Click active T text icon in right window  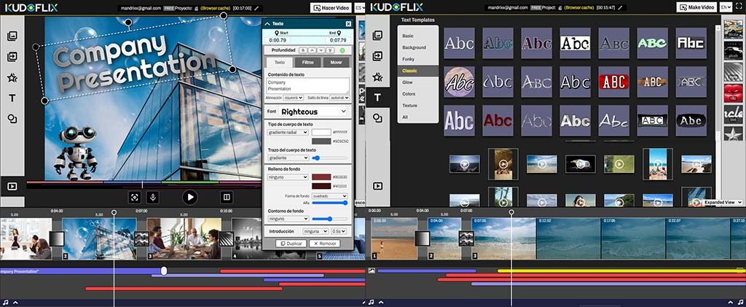(378, 98)
